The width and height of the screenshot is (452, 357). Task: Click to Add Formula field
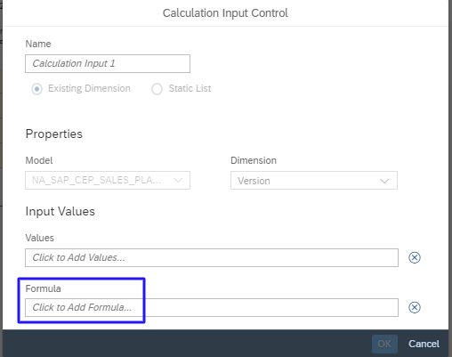tap(212, 307)
